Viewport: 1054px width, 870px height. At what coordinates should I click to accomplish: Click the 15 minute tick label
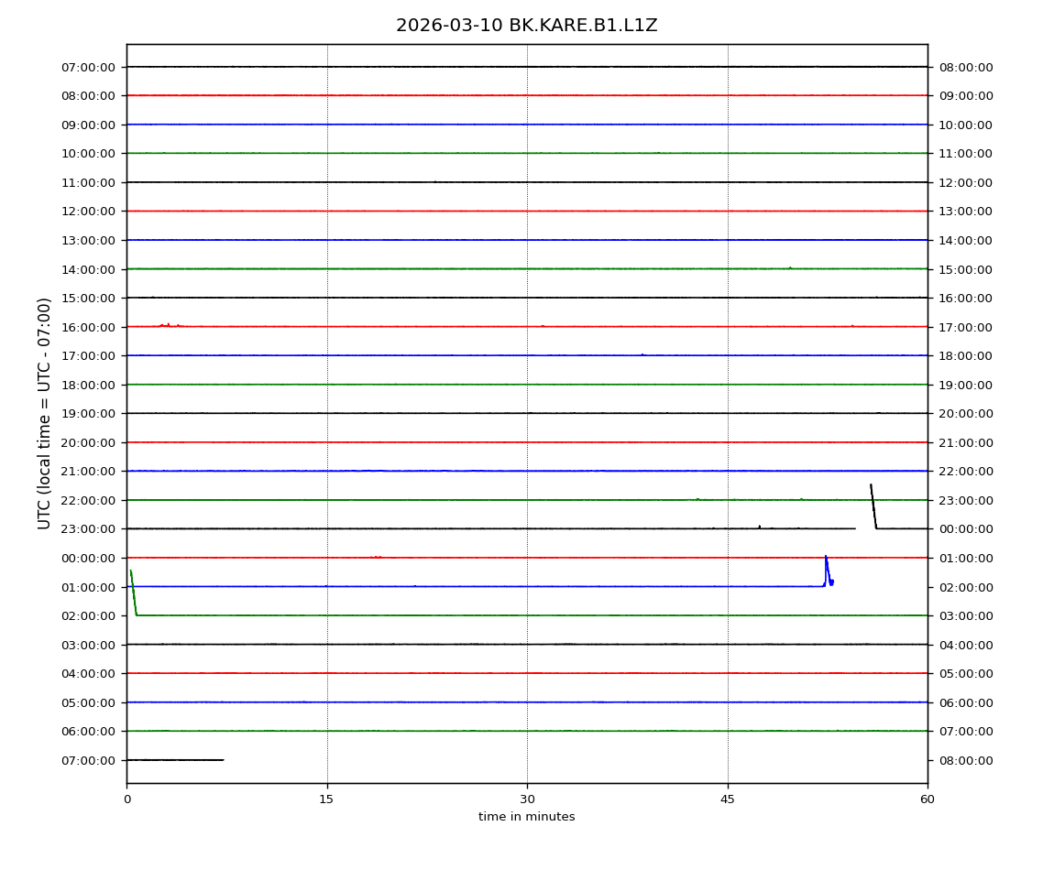click(x=326, y=799)
